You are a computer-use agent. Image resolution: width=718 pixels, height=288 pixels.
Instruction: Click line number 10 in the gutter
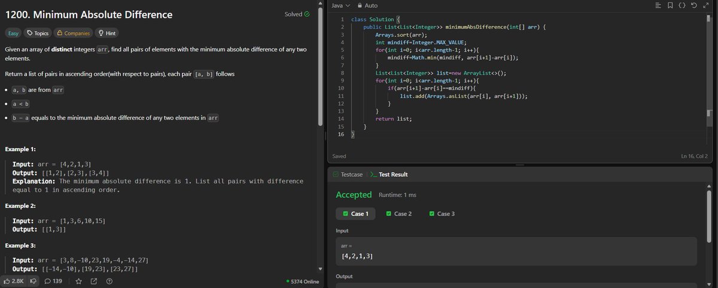340,88
